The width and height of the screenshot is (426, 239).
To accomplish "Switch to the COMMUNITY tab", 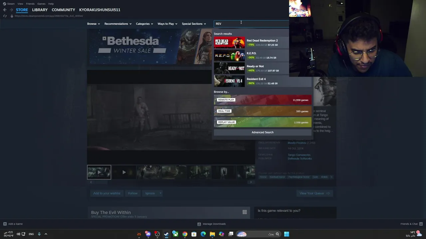I will pyautogui.click(x=63, y=10).
